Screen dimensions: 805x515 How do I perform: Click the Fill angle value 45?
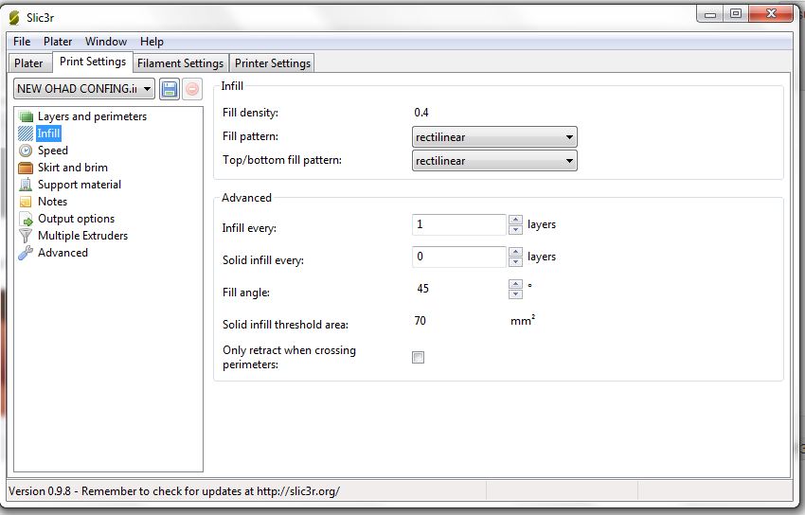pos(423,289)
